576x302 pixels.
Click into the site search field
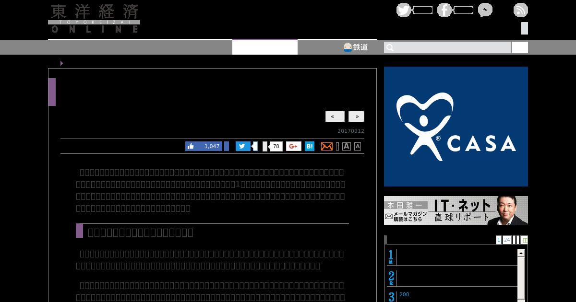pyautogui.click(x=447, y=47)
